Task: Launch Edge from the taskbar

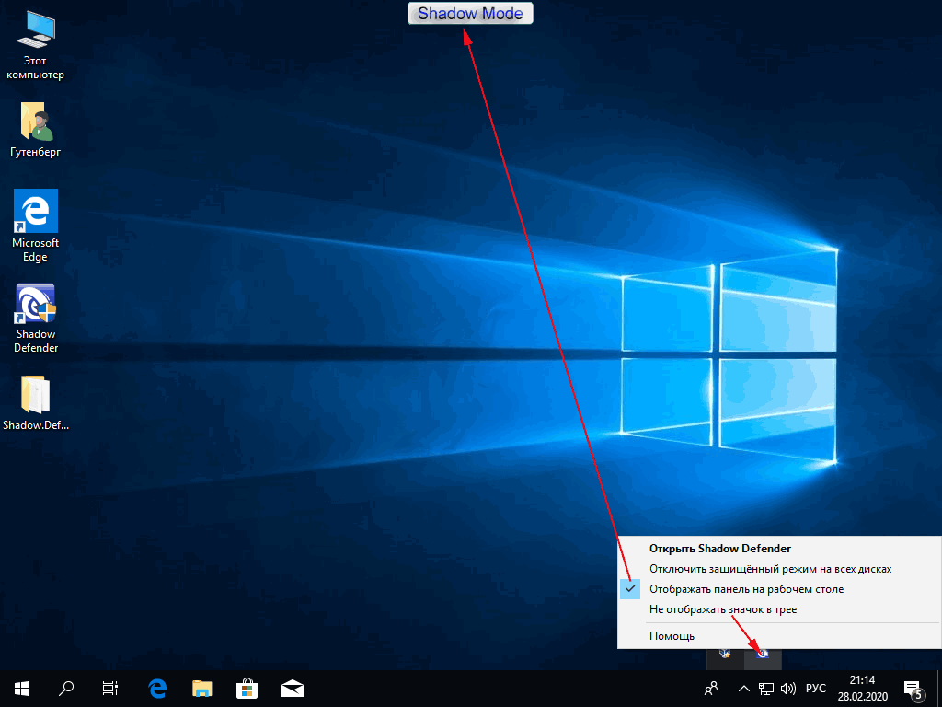Action: [157, 689]
